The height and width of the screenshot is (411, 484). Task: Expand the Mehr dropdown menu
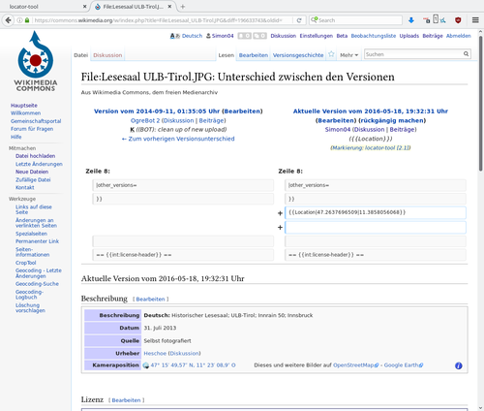click(x=348, y=55)
